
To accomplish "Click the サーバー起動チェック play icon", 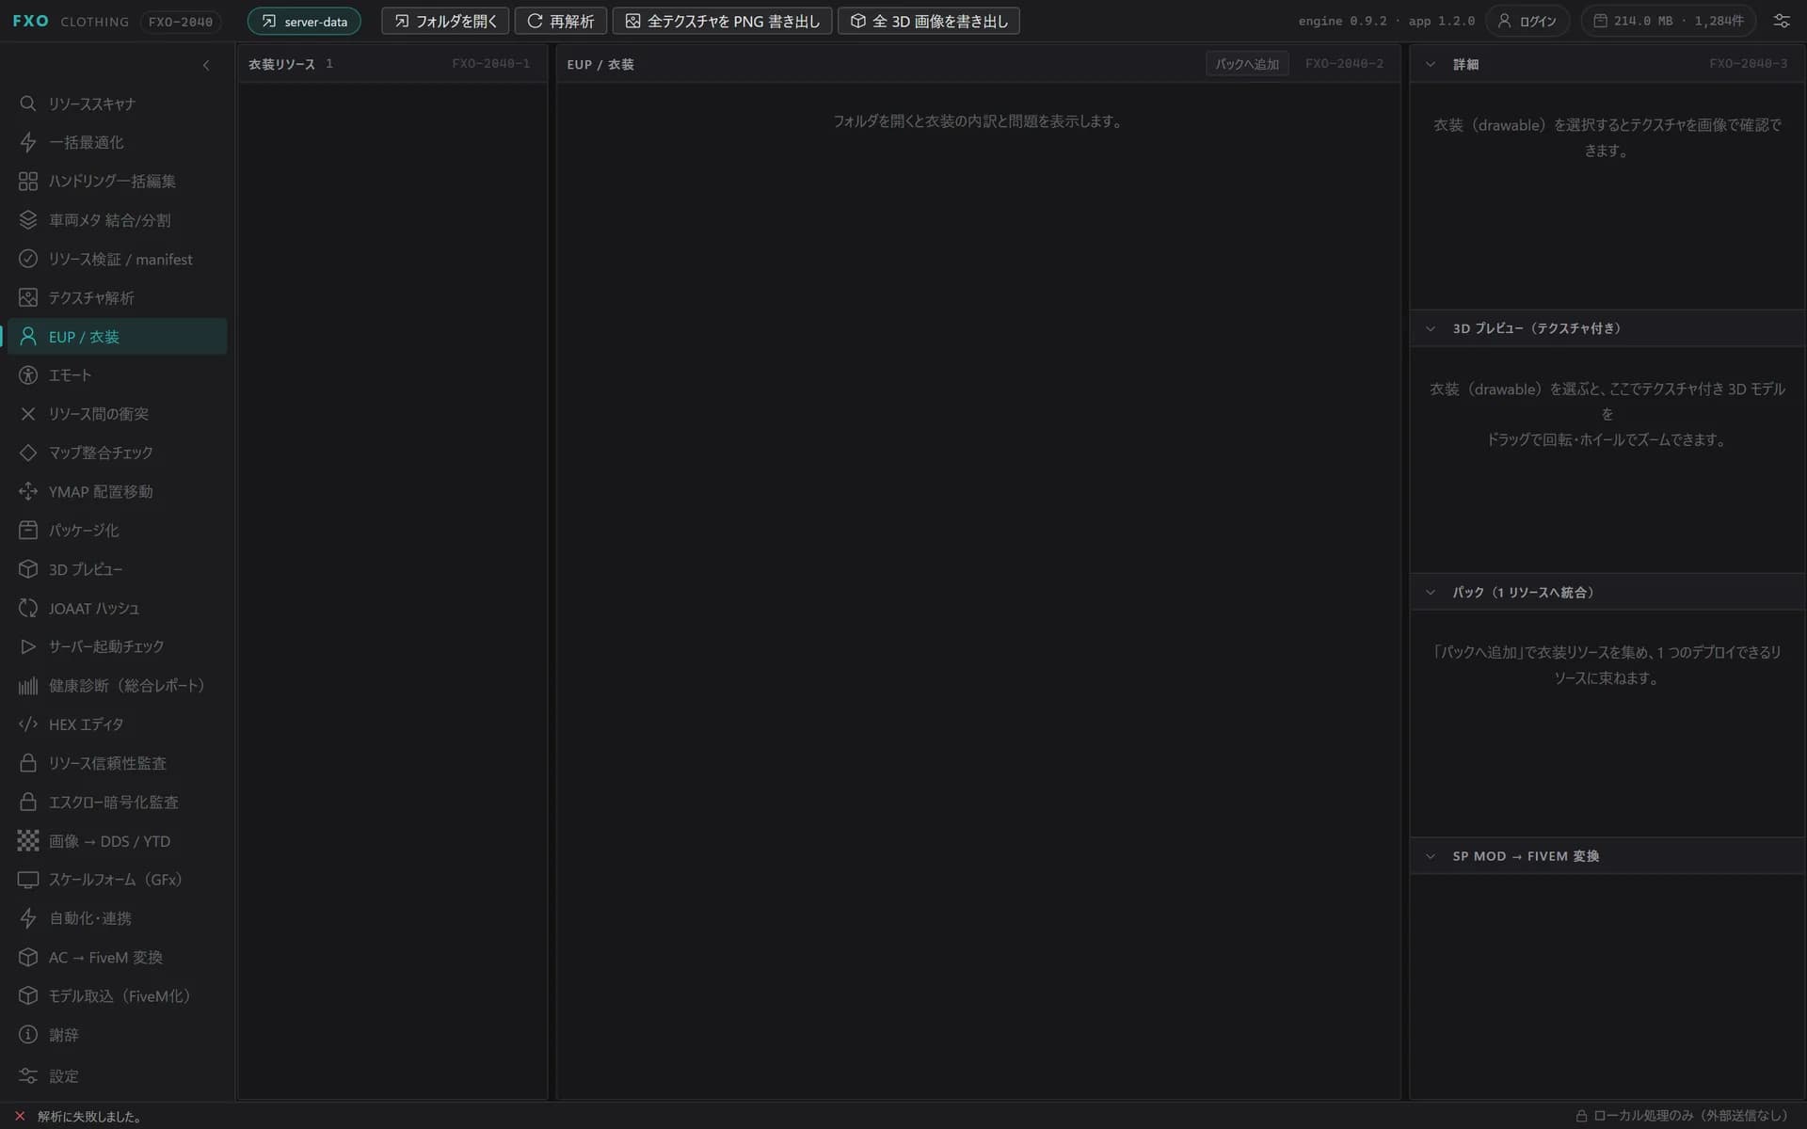I will click(x=28, y=646).
